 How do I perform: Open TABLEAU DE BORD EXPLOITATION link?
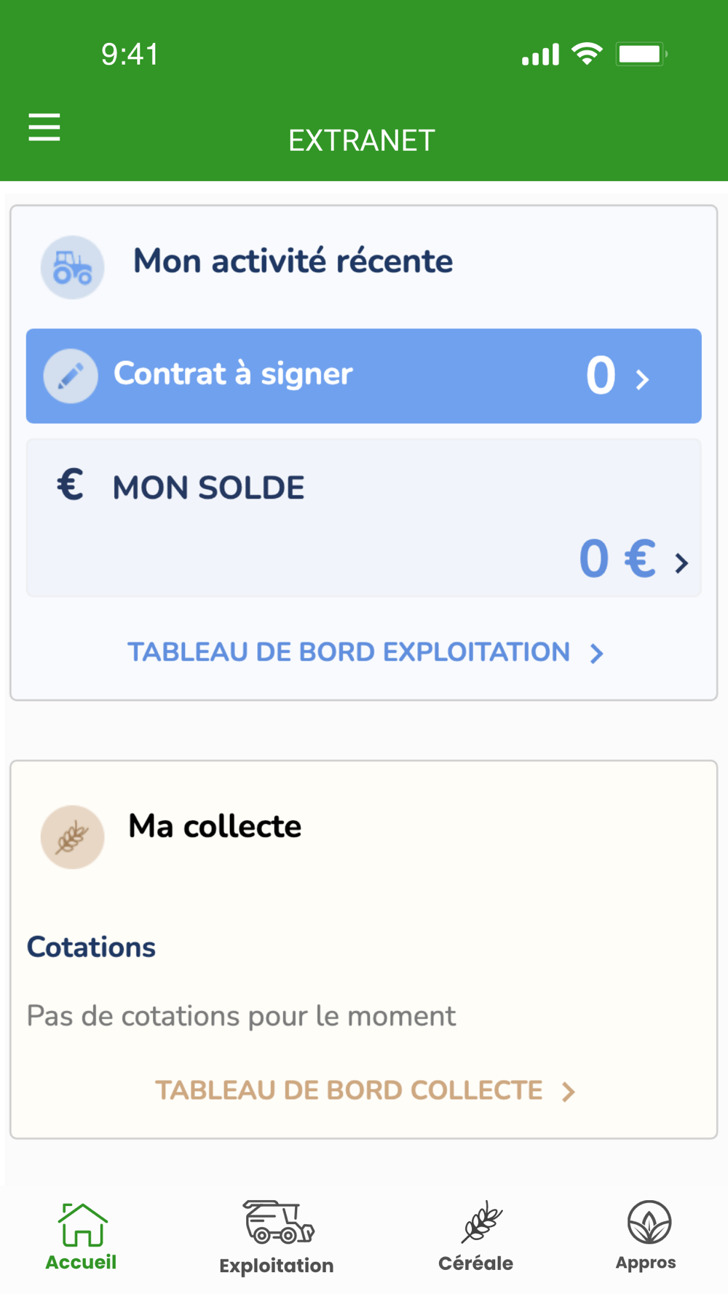349,652
